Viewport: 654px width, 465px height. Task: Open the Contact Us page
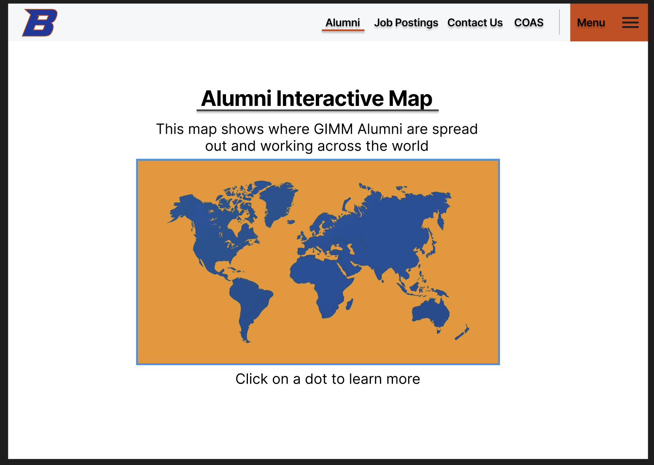(475, 23)
